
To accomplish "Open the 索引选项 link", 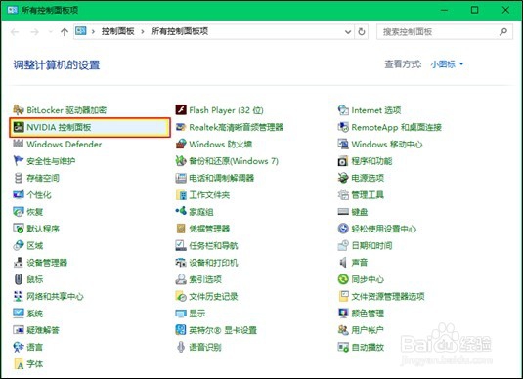I will pyautogui.click(x=205, y=279).
